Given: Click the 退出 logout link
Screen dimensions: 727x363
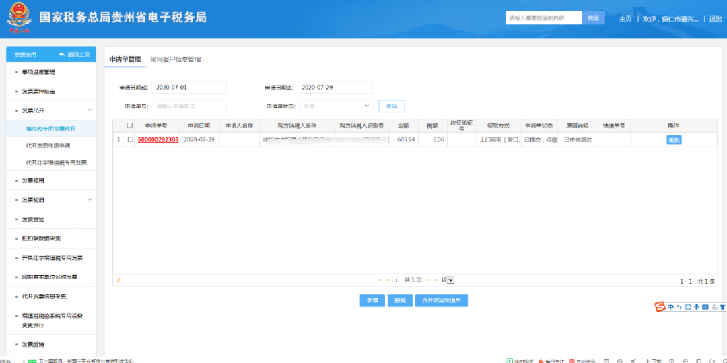Looking at the screenshot, I should point(716,19).
